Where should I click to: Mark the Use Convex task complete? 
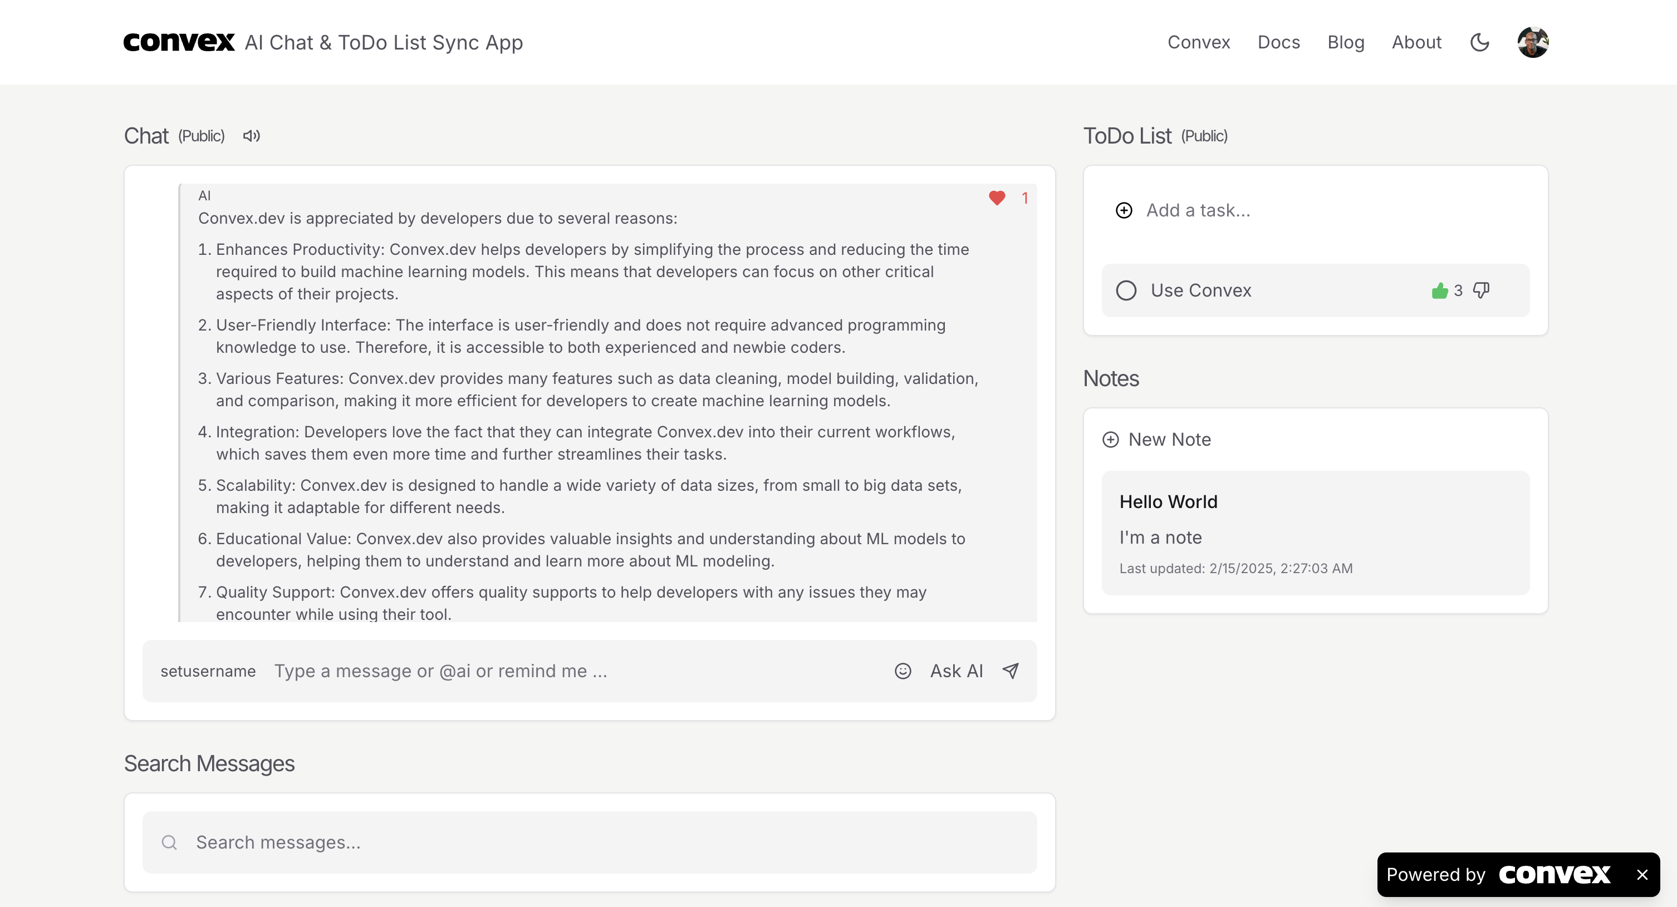(x=1126, y=291)
